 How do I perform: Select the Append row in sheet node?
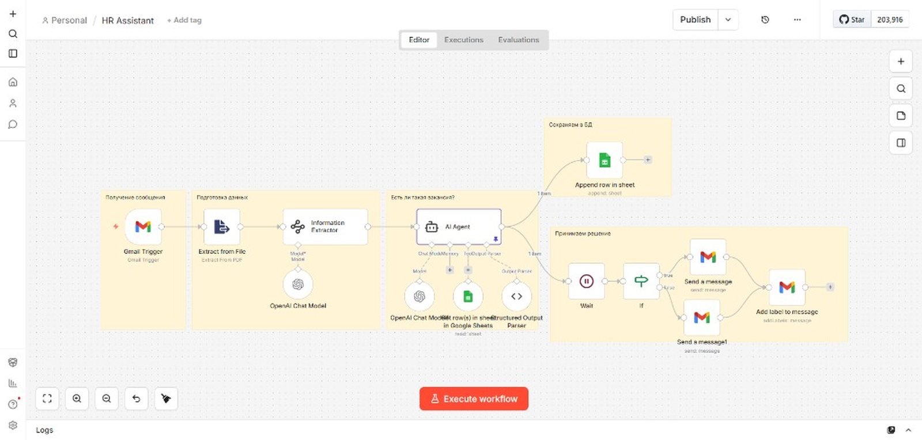coord(604,160)
